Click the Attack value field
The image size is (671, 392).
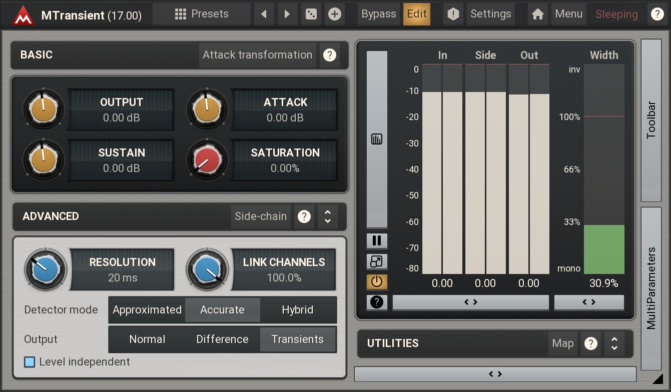[285, 109]
